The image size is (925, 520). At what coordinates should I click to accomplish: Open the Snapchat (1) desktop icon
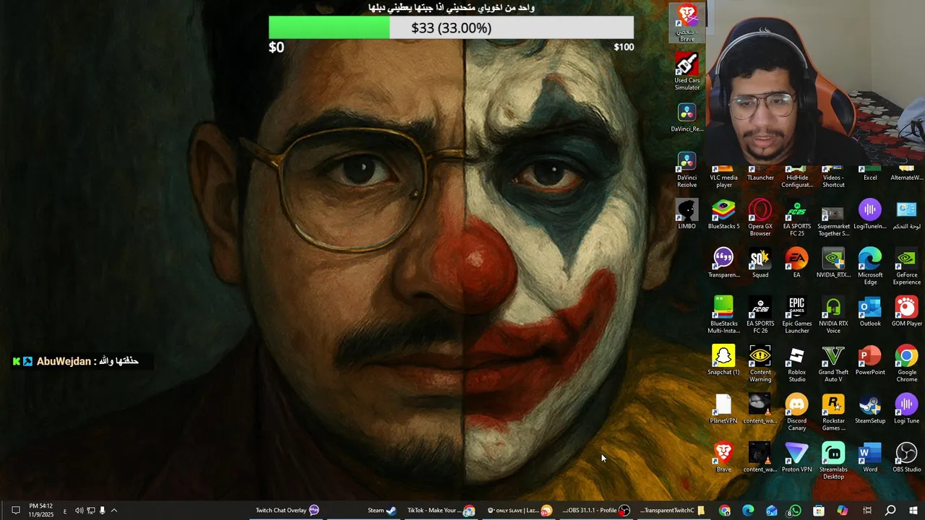coord(723,360)
